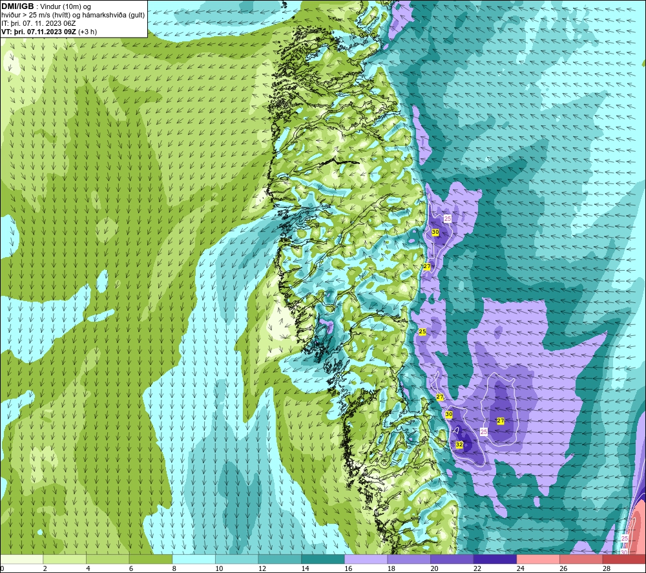Screen dimensions: 646x573
Task: Click the light purple 16–18 m/s color swatch
Action: 366,559
